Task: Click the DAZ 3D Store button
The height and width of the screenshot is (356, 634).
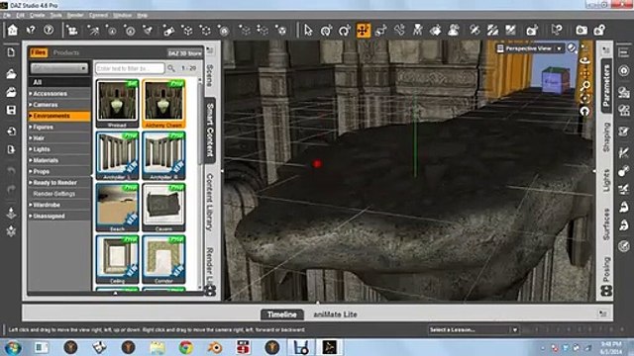Action: 184,52
